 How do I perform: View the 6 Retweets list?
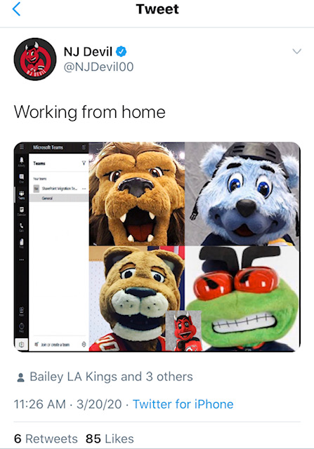click(x=46, y=438)
